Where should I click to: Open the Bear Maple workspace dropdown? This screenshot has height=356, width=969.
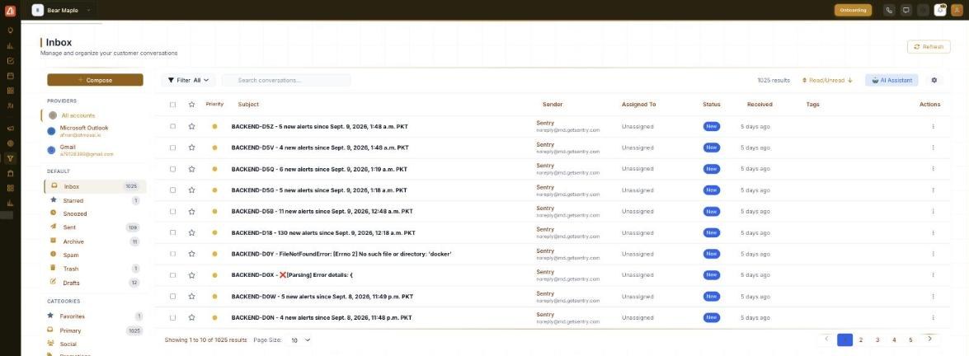pyautogui.click(x=63, y=10)
